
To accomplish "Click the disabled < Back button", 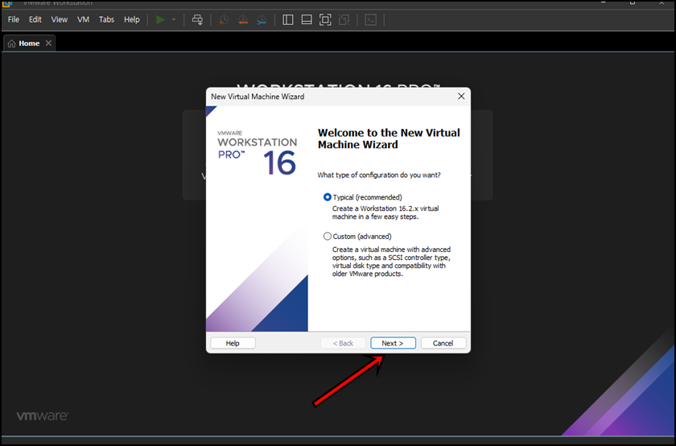I will 343,343.
